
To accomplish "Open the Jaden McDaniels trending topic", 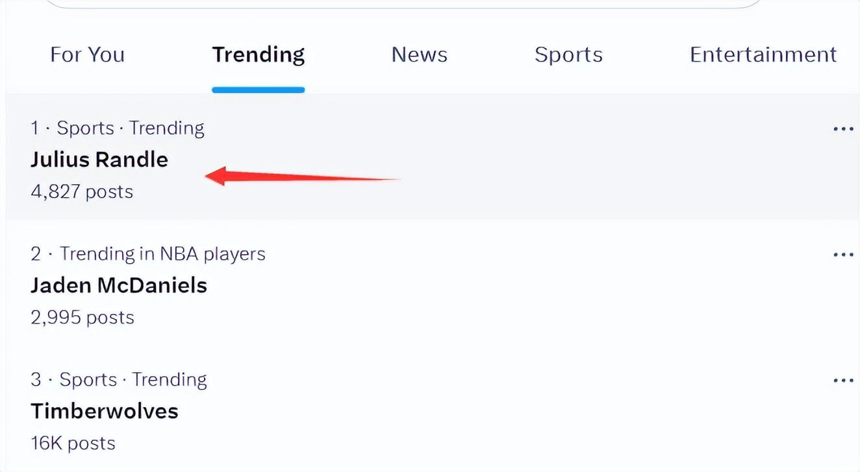I will 119,285.
